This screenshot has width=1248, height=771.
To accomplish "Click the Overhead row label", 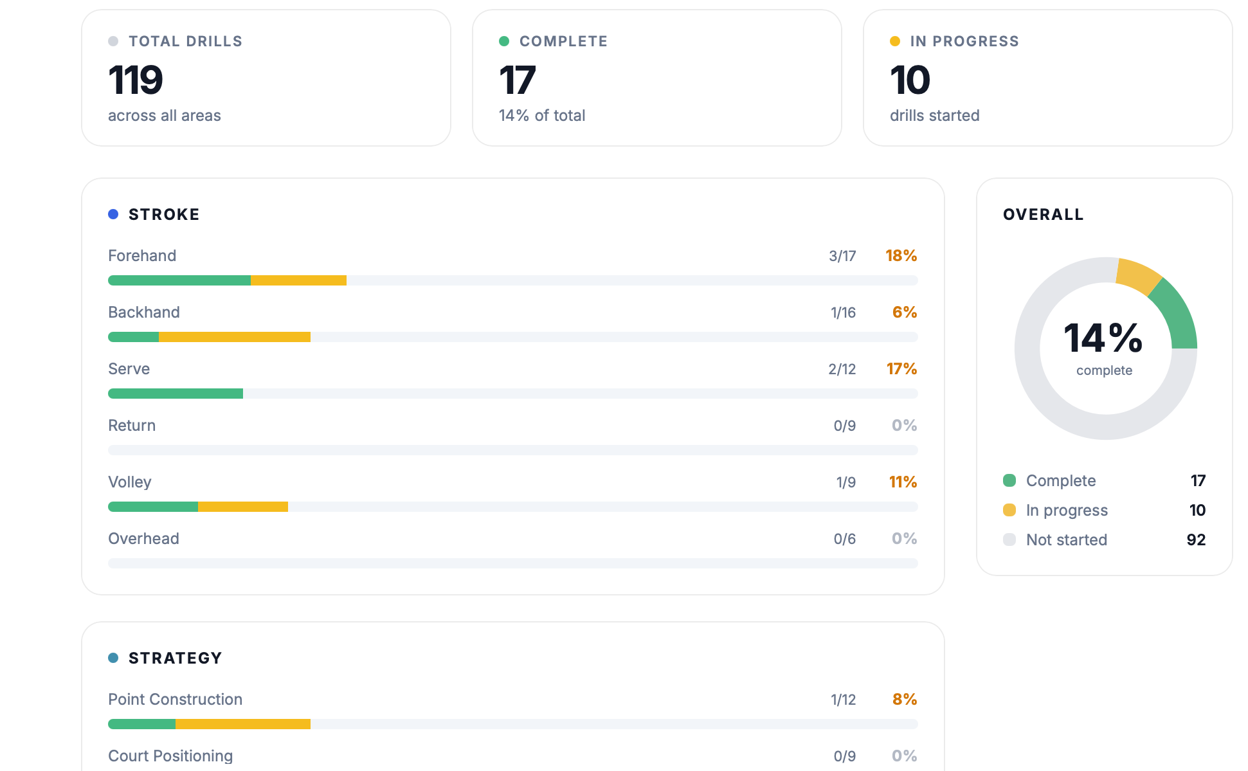I will coord(143,539).
